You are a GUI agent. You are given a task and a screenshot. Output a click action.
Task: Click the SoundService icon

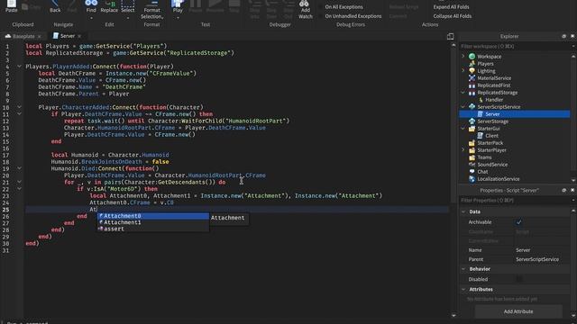coord(472,165)
